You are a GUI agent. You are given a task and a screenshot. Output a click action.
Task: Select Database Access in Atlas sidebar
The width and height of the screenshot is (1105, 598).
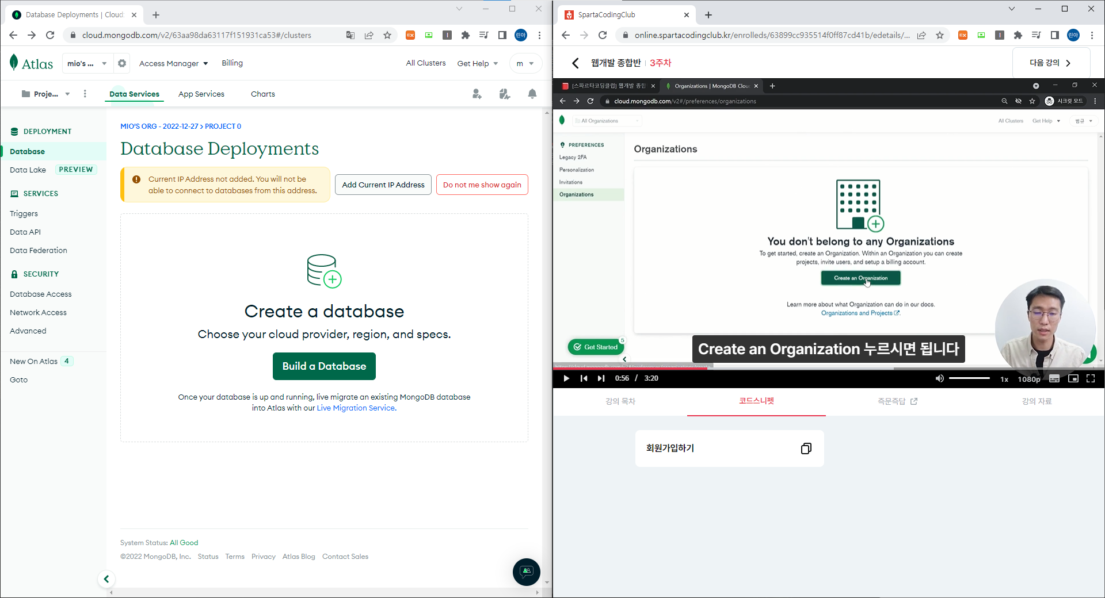[41, 294]
